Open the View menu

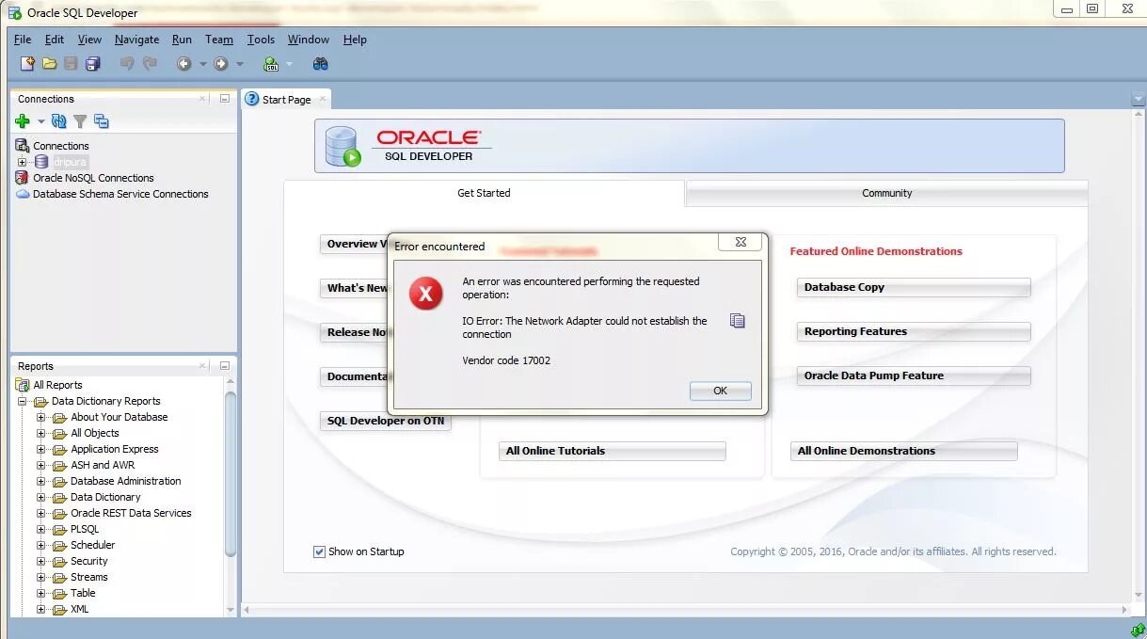[x=89, y=40]
